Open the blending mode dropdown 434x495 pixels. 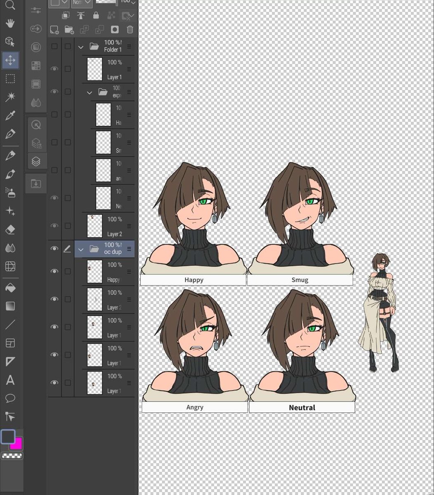point(82,2)
